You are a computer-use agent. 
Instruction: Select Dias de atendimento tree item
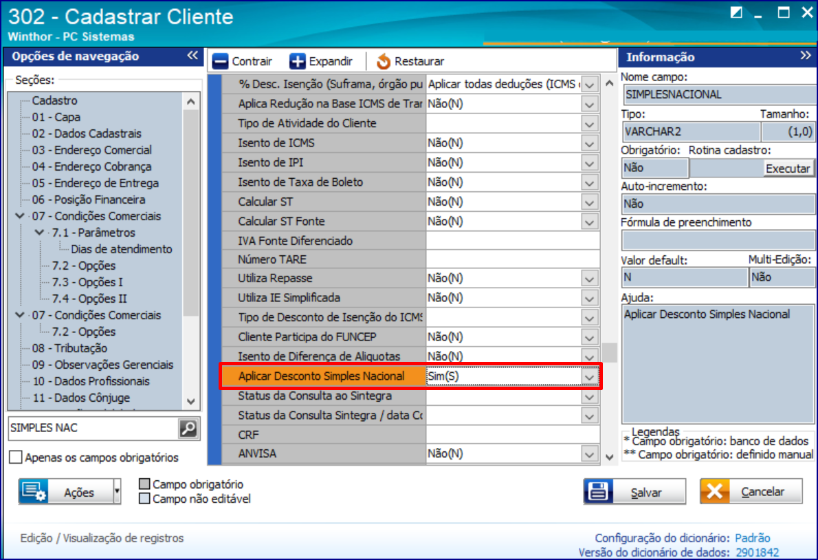[x=122, y=249]
